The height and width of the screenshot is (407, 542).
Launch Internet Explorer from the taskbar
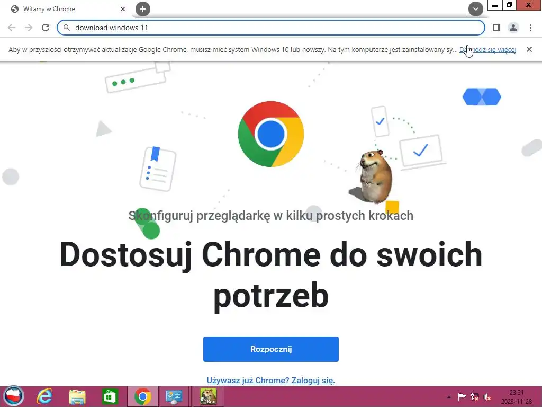pos(44,396)
